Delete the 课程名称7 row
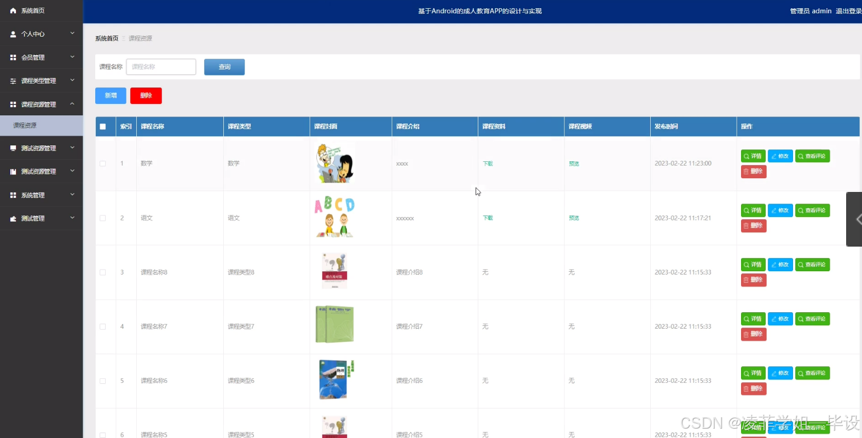 click(754, 334)
